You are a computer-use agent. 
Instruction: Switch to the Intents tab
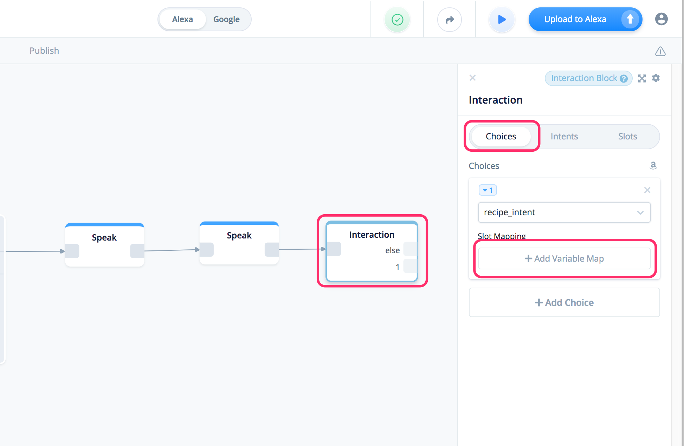[564, 136]
